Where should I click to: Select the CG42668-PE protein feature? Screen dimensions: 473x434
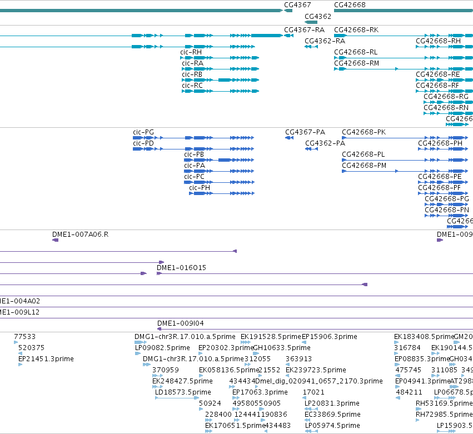(440, 177)
